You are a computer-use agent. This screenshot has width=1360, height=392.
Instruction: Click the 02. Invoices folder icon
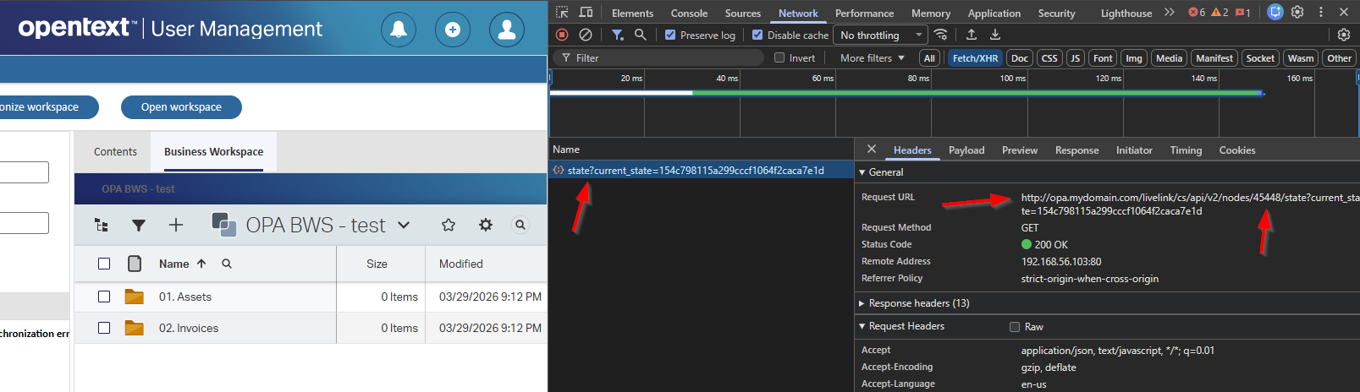[x=135, y=328]
